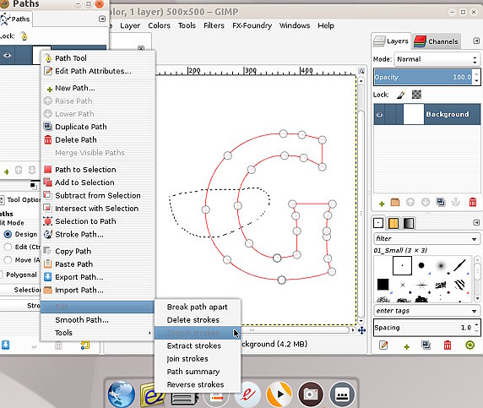The width and height of the screenshot is (483, 408).
Task: Delete layer red trash icon
Action: (x=473, y=203)
